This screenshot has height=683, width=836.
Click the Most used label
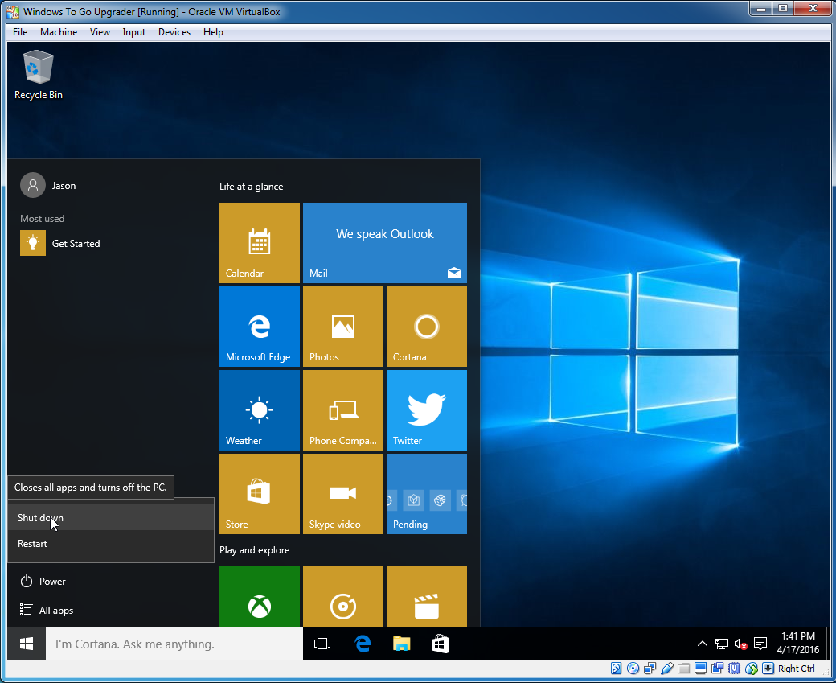click(42, 218)
